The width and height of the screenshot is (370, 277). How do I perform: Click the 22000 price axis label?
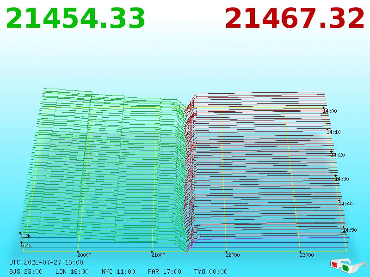[x=233, y=255]
